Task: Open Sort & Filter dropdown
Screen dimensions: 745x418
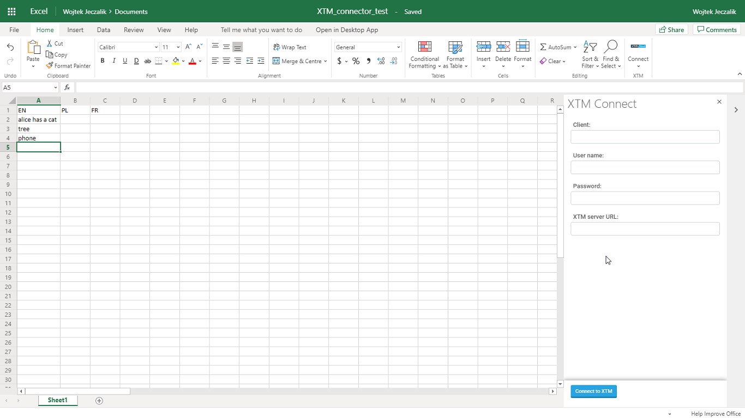Action: pos(590,55)
